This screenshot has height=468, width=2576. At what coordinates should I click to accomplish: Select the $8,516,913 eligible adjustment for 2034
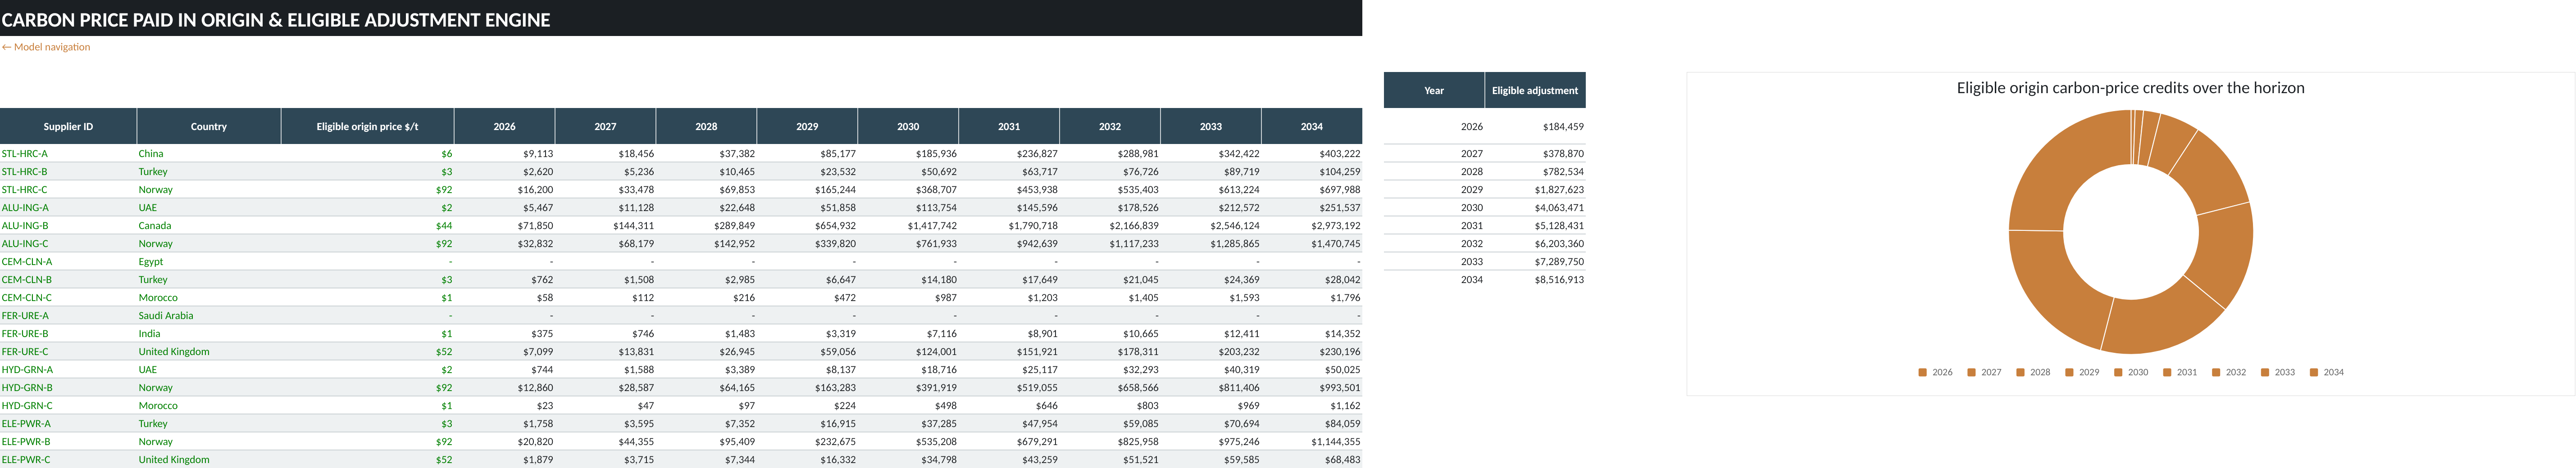pyautogui.click(x=1535, y=279)
